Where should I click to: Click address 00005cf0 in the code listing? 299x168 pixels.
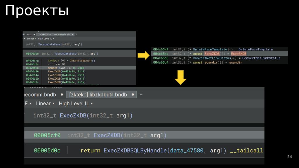coord(47,135)
